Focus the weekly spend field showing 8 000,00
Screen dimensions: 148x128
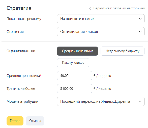point(75,89)
